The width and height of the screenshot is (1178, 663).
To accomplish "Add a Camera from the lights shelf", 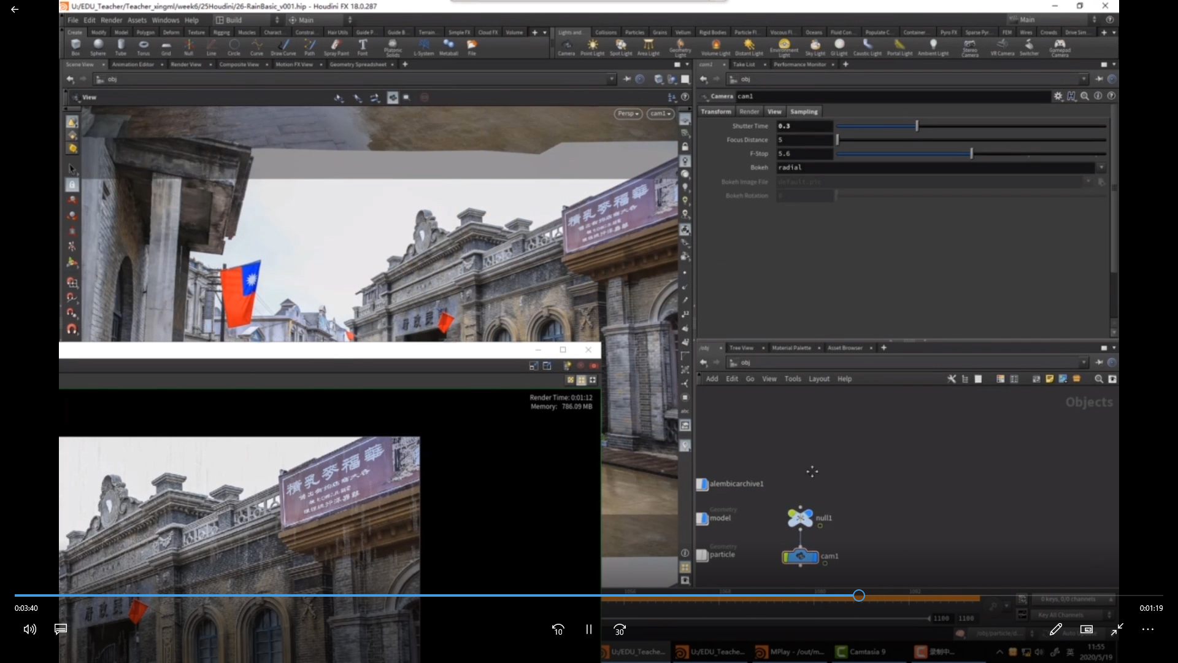I will [566, 47].
